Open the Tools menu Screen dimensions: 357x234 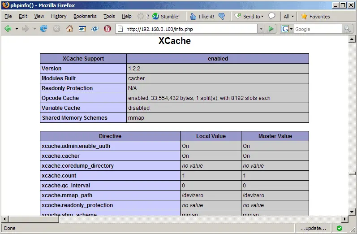(109, 16)
